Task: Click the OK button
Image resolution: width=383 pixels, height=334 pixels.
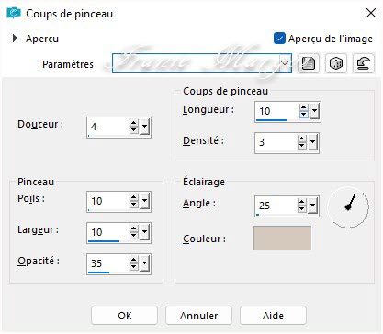Action: (124, 316)
